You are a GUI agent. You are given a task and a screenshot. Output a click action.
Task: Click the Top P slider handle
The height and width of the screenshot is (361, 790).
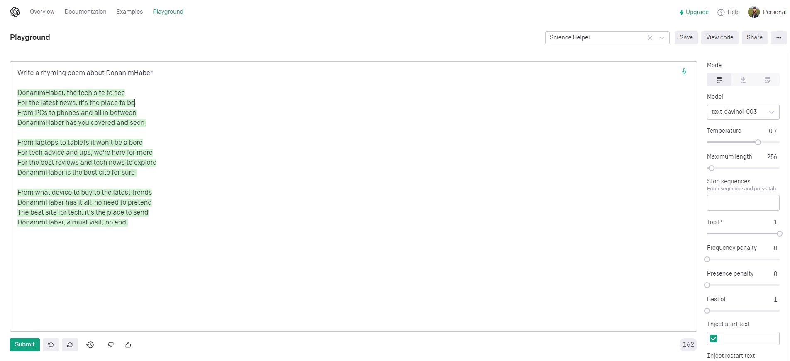(780, 234)
